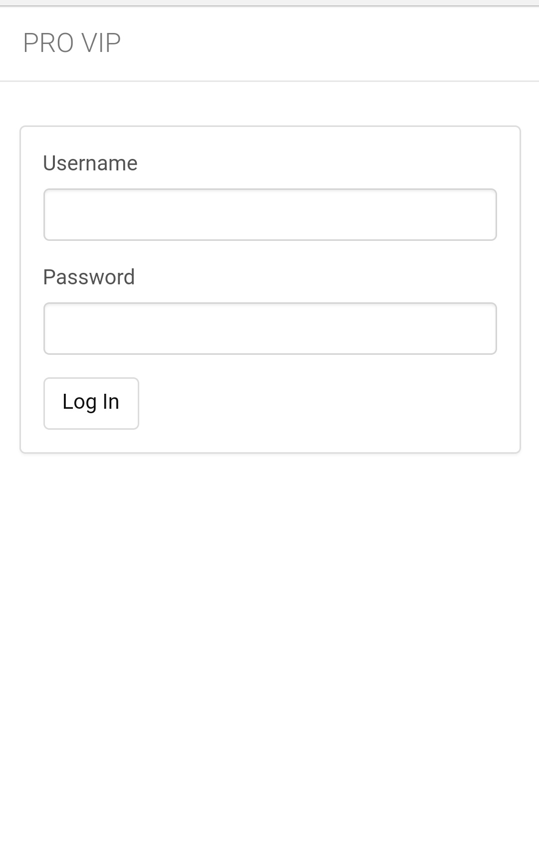Select the field below the Password label
The image size is (539, 845).
(269, 328)
